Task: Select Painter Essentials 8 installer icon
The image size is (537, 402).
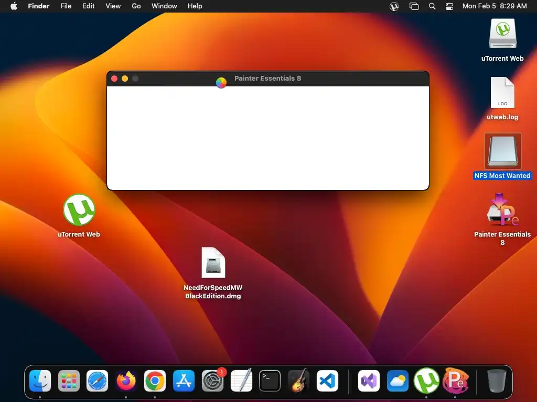Action: (x=502, y=210)
